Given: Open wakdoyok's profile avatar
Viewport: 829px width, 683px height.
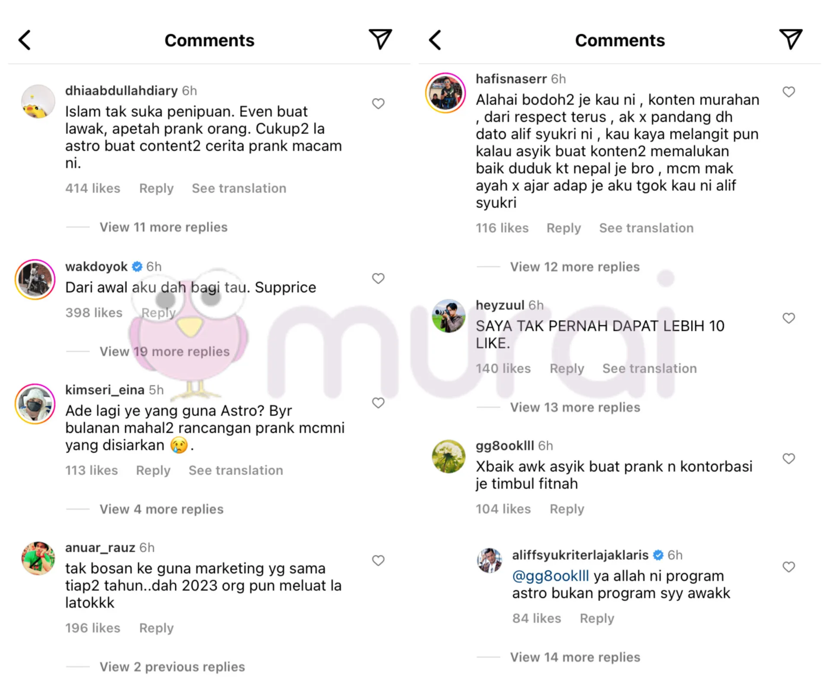Looking at the screenshot, I should tap(35, 279).
